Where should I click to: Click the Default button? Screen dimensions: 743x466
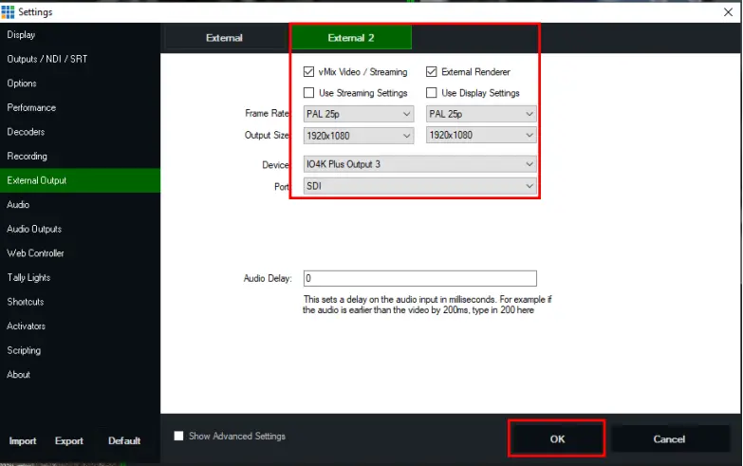click(x=124, y=441)
